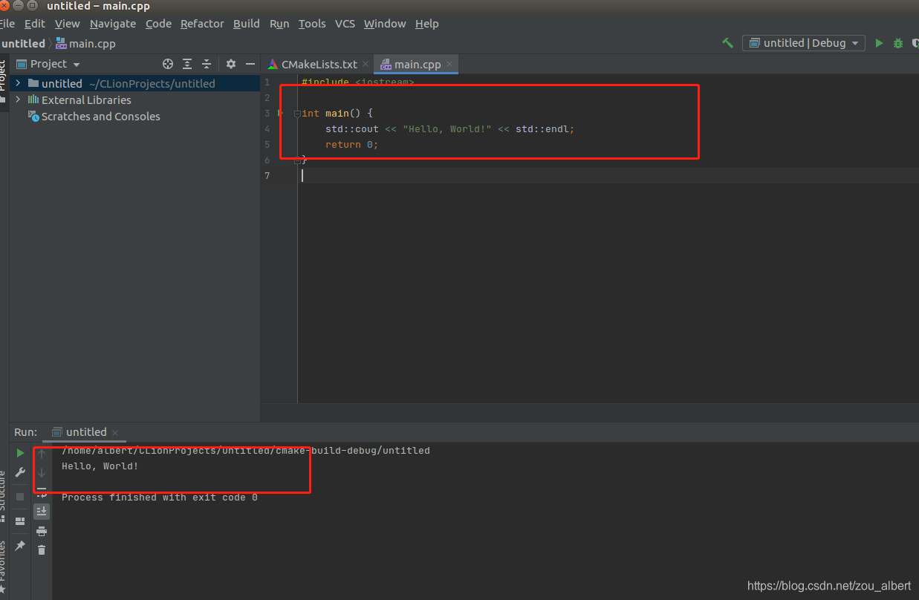The image size is (919, 600).
Task: Print console output with printer icon
Action: coord(42,531)
